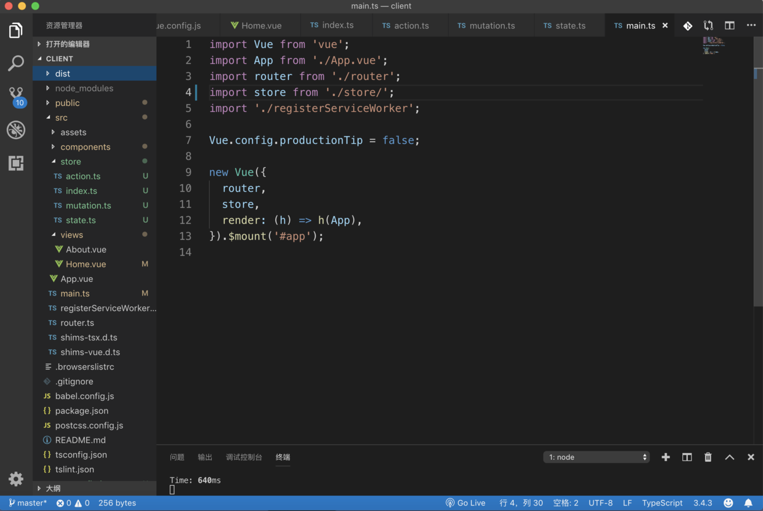
Task: Click the minimap code preview
Action: [x=714, y=46]
